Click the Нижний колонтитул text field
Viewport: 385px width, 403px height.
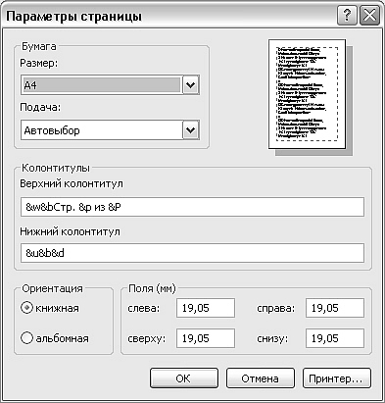(x=192, y=253)
